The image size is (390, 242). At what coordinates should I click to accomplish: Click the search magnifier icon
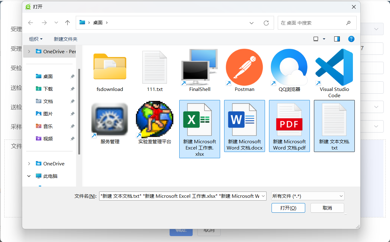[349, 23]
